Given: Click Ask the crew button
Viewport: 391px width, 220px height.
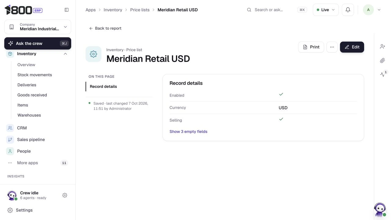Looking at the screenshot, I should [38, 43].
